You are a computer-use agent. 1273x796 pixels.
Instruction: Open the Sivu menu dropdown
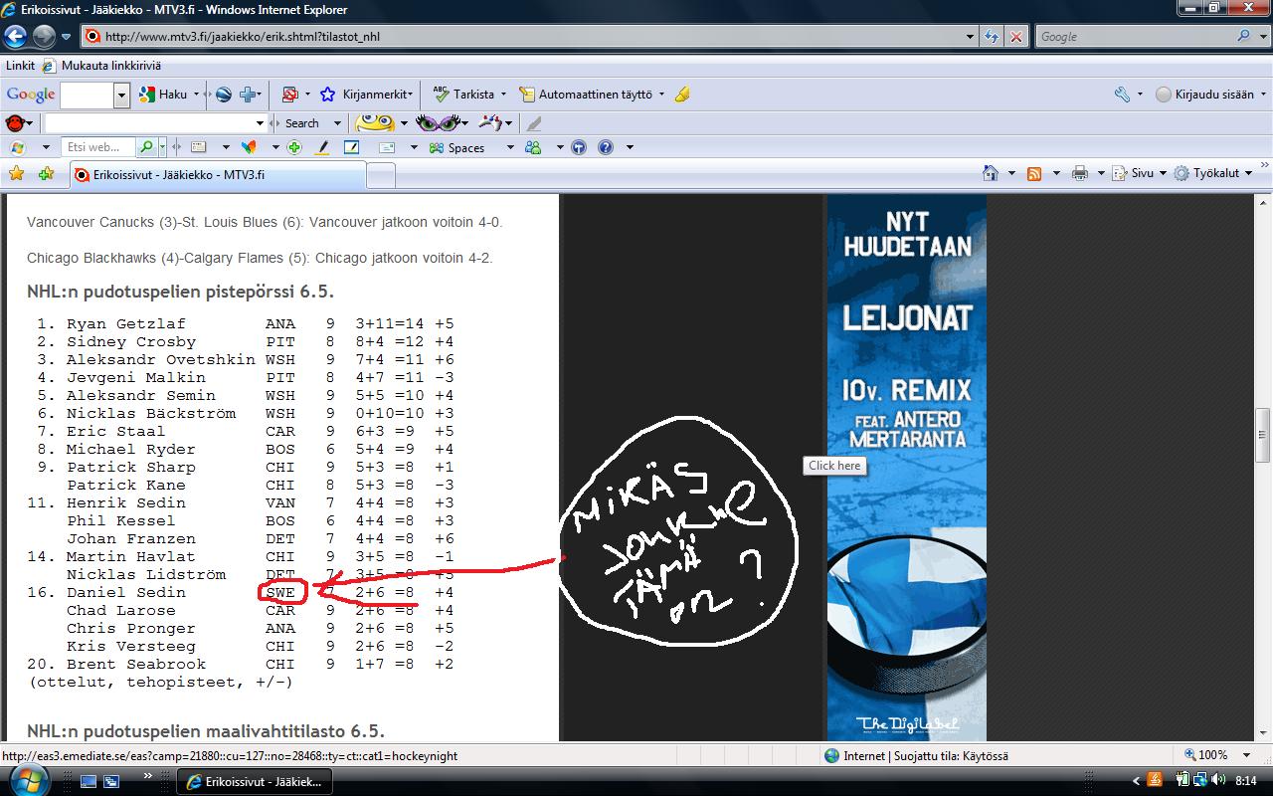[x=1162, y=173]
